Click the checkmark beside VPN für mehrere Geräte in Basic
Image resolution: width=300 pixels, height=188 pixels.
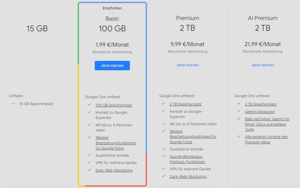pyautogui.click(x=89, y=163)
